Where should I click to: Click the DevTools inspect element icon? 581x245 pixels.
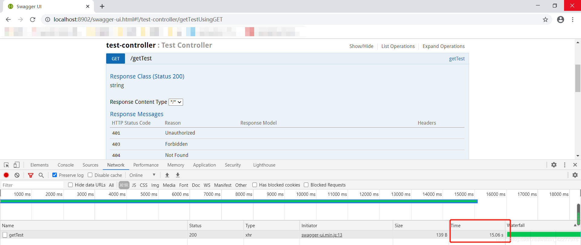[6, 165]
